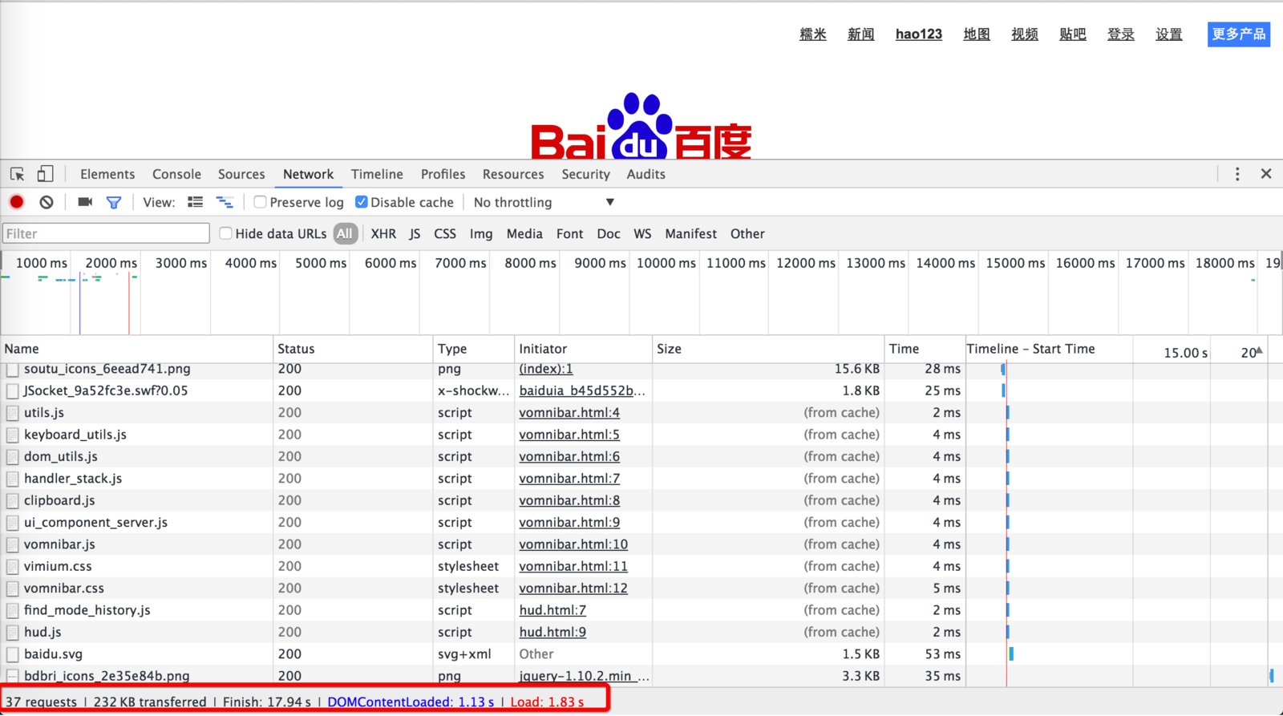Select the All filter toggle
The height and width of the screenshot is (716, 1283).
tap(345, 233)
